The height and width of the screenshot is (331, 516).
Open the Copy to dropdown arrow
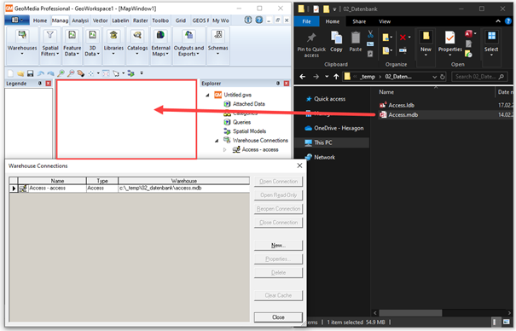point(391,50)
